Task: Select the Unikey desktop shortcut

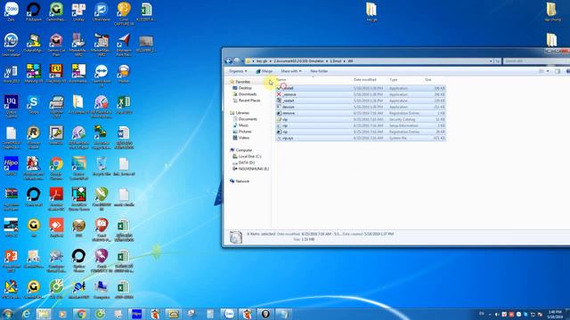Action: coord(78,12)
